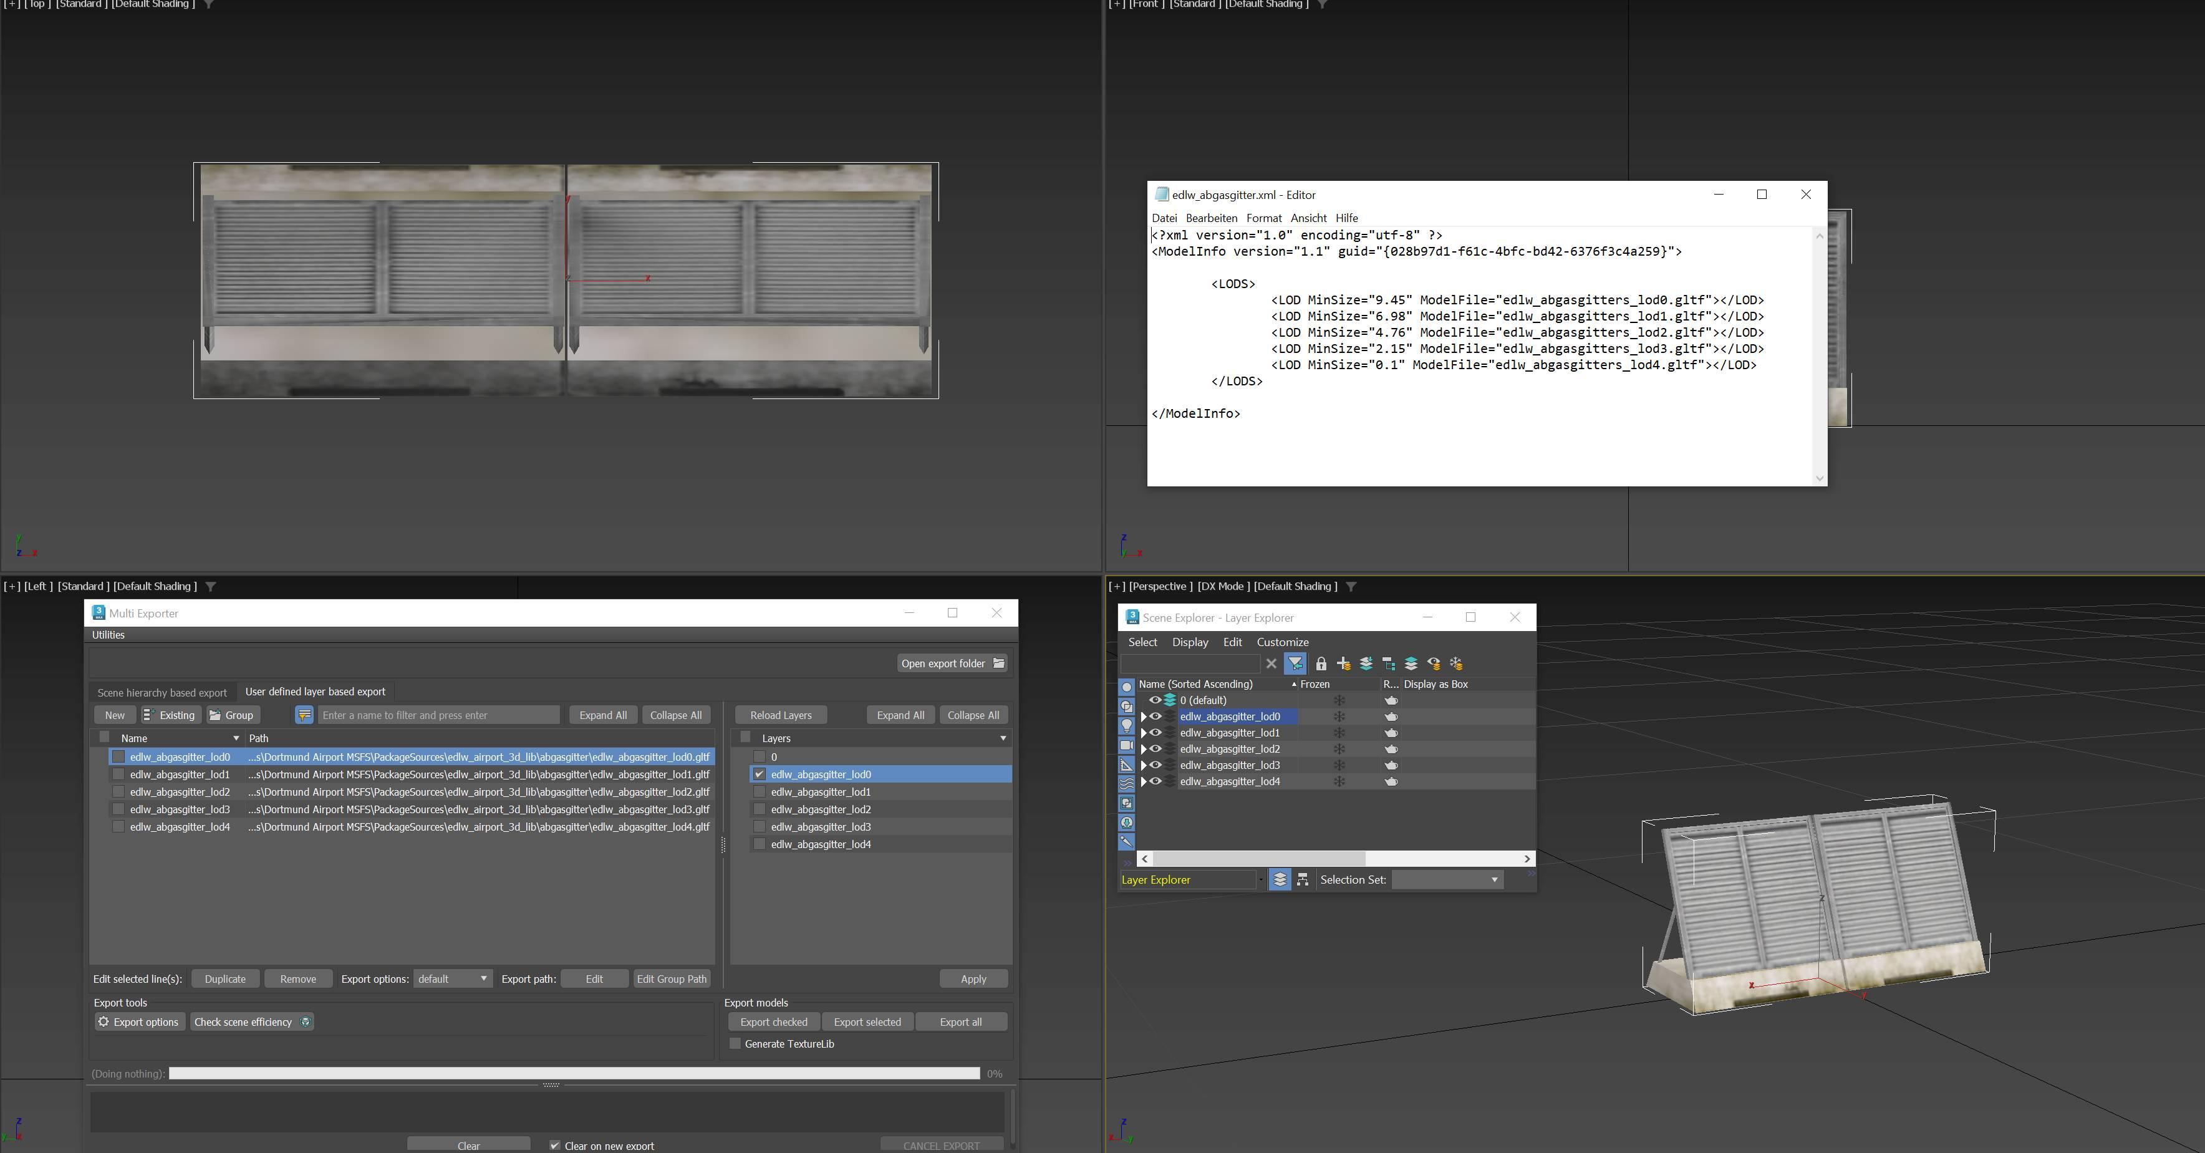This screenshot has width=2205, height=1153.
Task: Toggle display of cameras filter icon
Action: 1126,746
